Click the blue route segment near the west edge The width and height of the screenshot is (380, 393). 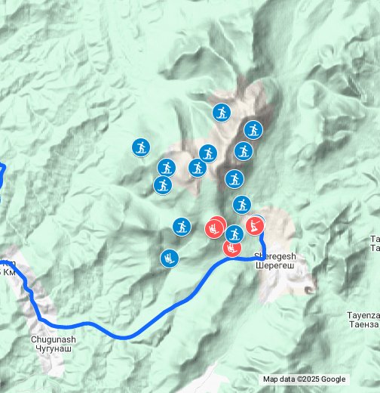coord(2,176)
